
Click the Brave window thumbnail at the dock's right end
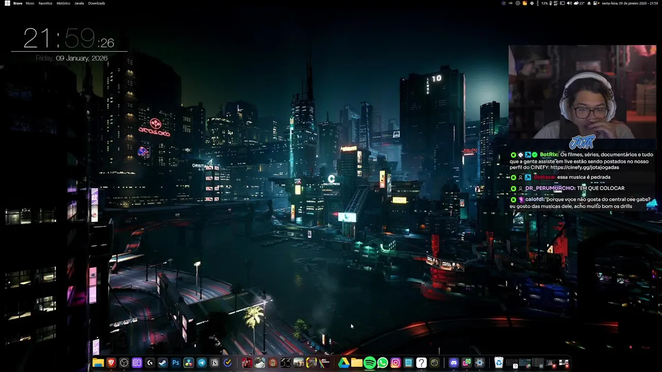pyautogui.click(x=564, y=363)
